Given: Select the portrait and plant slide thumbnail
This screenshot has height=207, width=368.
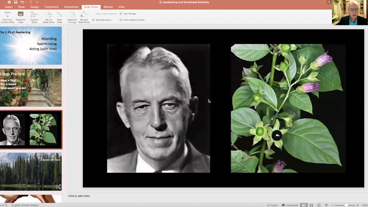Looking at the screenshot, I should pos(31,130).
